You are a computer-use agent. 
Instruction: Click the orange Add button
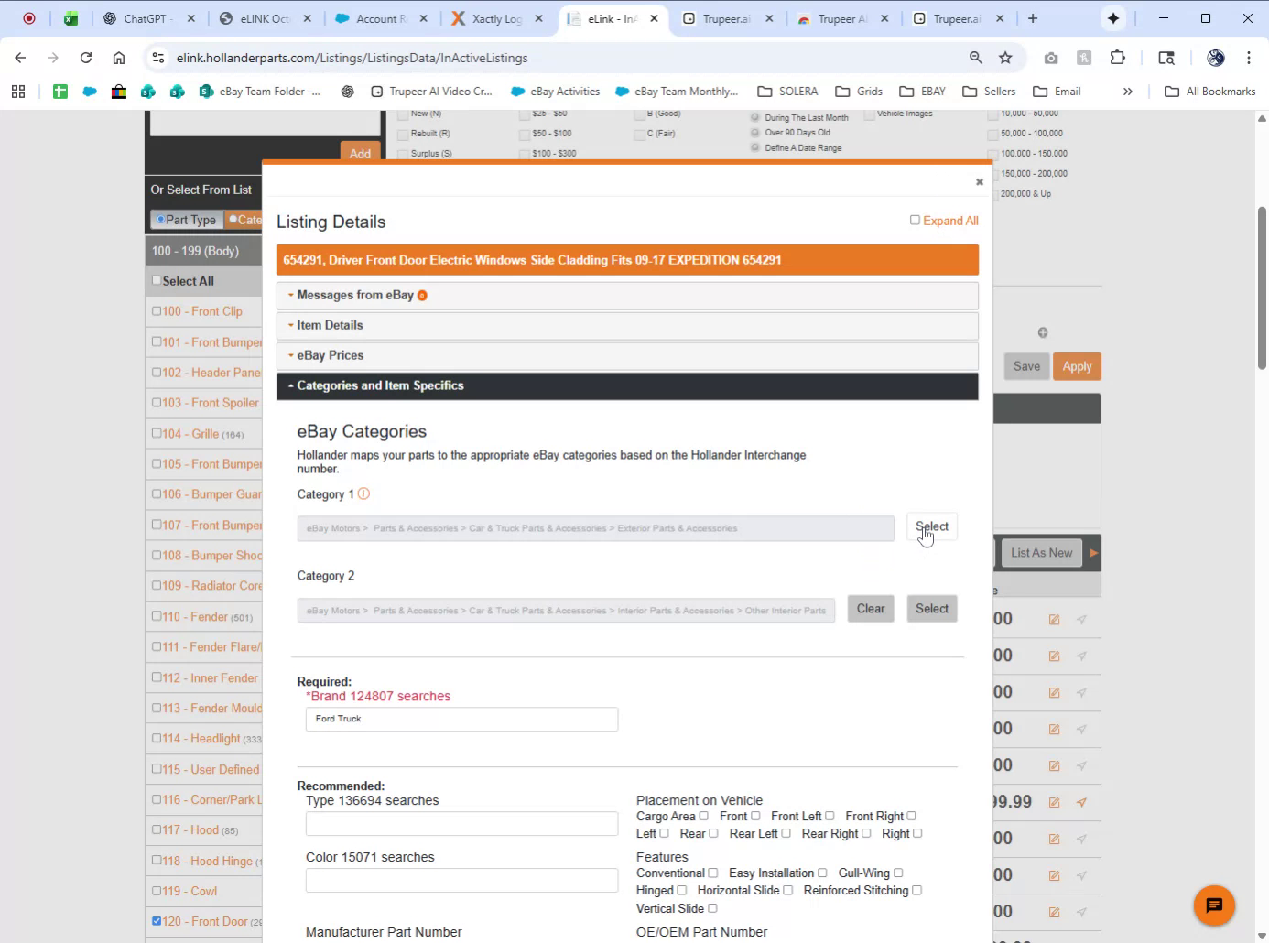[360, 153]
